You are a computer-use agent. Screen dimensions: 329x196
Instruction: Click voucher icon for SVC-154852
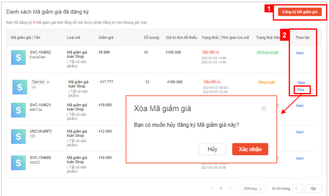click(x=18, y=57)
